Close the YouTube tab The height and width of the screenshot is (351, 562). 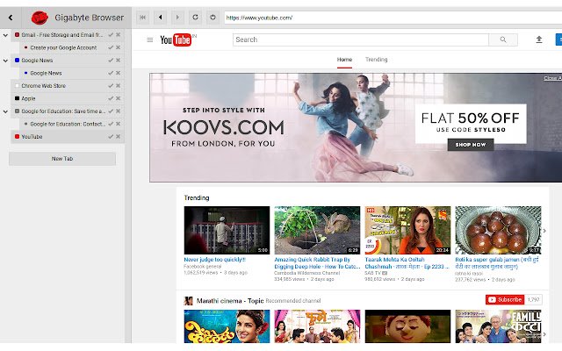point(118,137)
